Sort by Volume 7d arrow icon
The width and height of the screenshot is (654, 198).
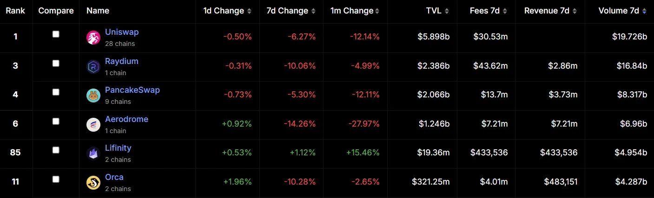[644, 11]
